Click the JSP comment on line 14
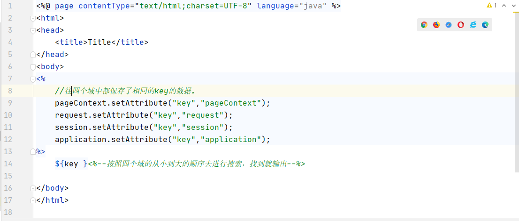Image resolution: width=519 pixels, height=221 pixels. tap(196, 164)
